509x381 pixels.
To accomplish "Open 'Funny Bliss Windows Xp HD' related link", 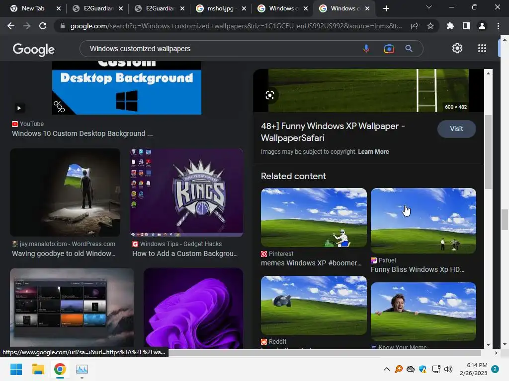I will tap(418, 269).
